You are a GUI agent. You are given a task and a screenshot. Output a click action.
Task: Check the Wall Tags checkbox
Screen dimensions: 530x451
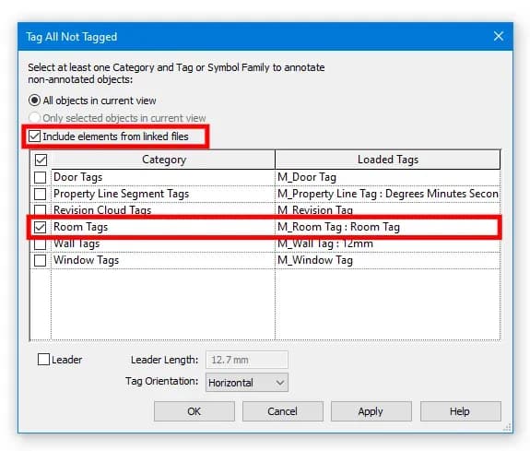pyautogui.click(x=41, y=243)
